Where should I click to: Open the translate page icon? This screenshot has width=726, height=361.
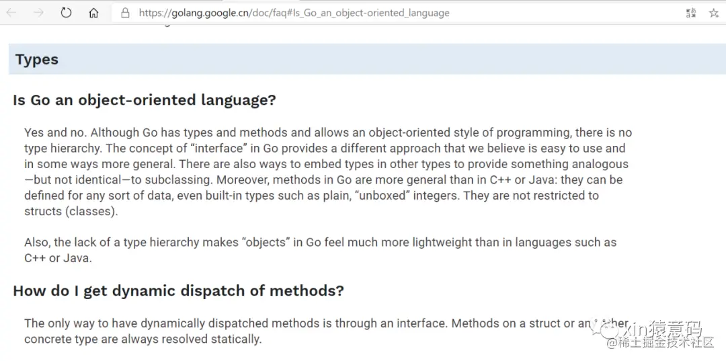690,13
